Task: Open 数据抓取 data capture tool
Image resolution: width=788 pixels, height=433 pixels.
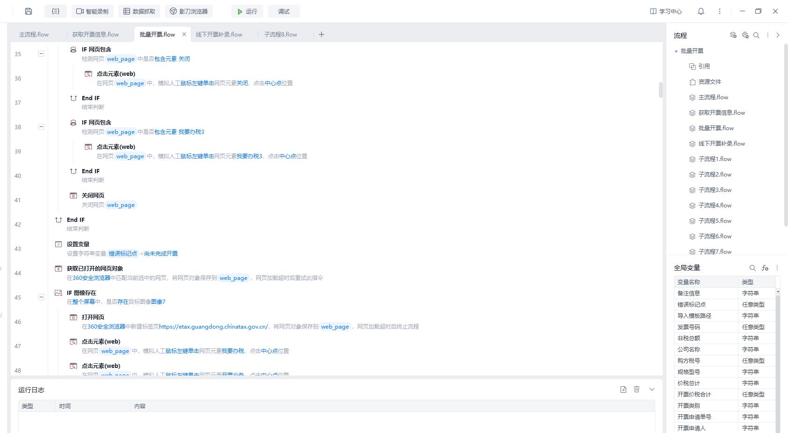Action: (139, 11)
